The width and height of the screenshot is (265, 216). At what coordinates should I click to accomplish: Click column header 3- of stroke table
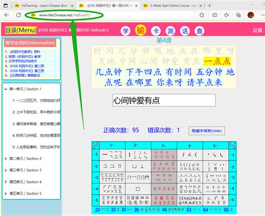(x=164, y=145)
